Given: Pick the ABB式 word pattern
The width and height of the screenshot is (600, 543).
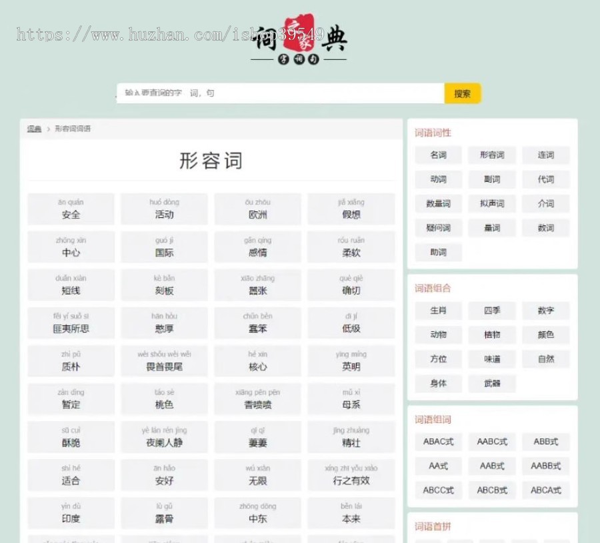Looking at the screenshot, I should point(545,442).
